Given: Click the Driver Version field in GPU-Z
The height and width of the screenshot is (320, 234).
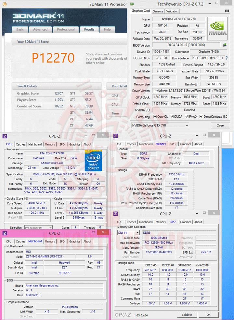Looking at the screenshot, I should point(190,90).
